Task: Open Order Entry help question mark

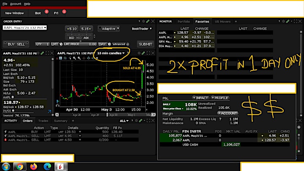Action: [139, 22]
